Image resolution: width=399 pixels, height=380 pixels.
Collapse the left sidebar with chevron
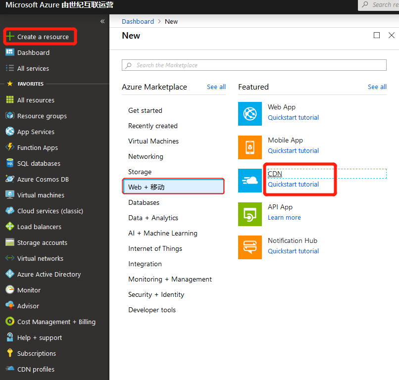[102, 21]
